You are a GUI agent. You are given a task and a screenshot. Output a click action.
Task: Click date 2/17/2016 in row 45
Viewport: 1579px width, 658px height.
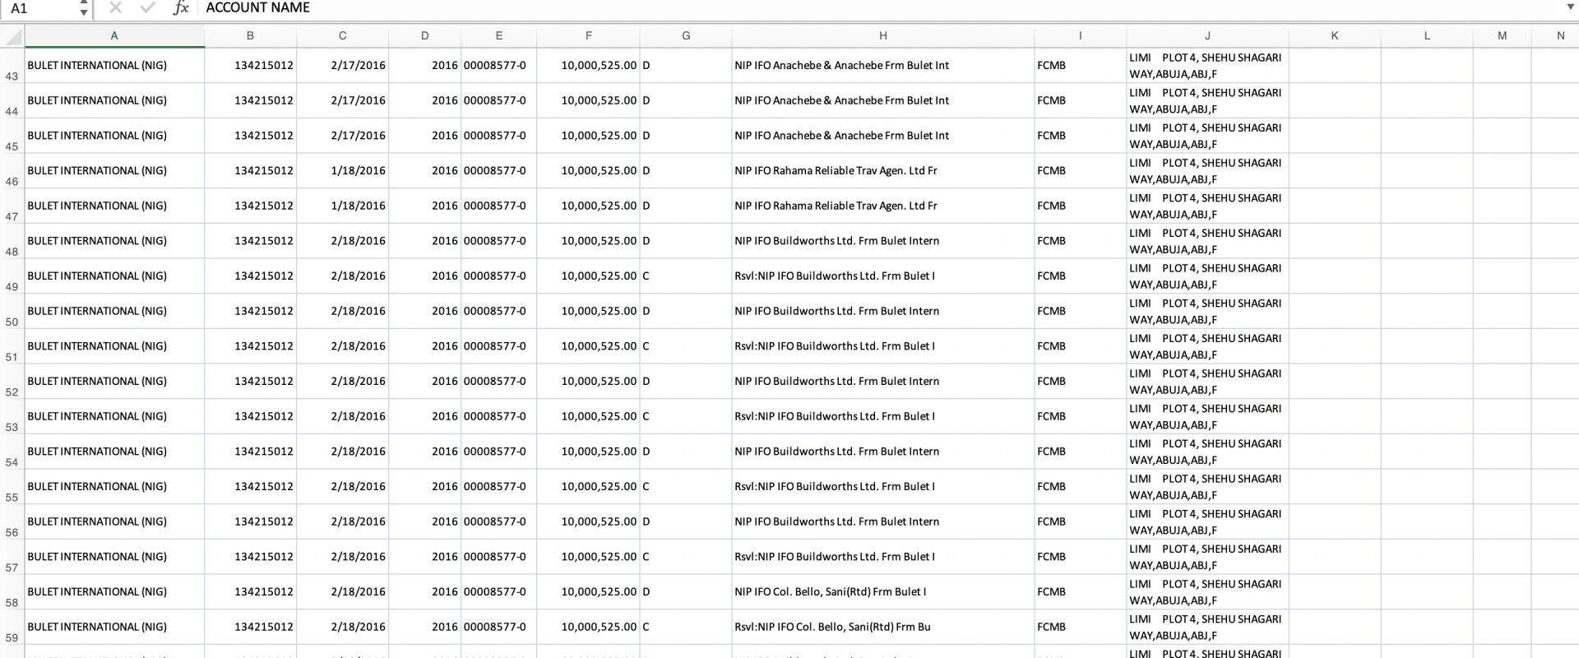(358, 136)
